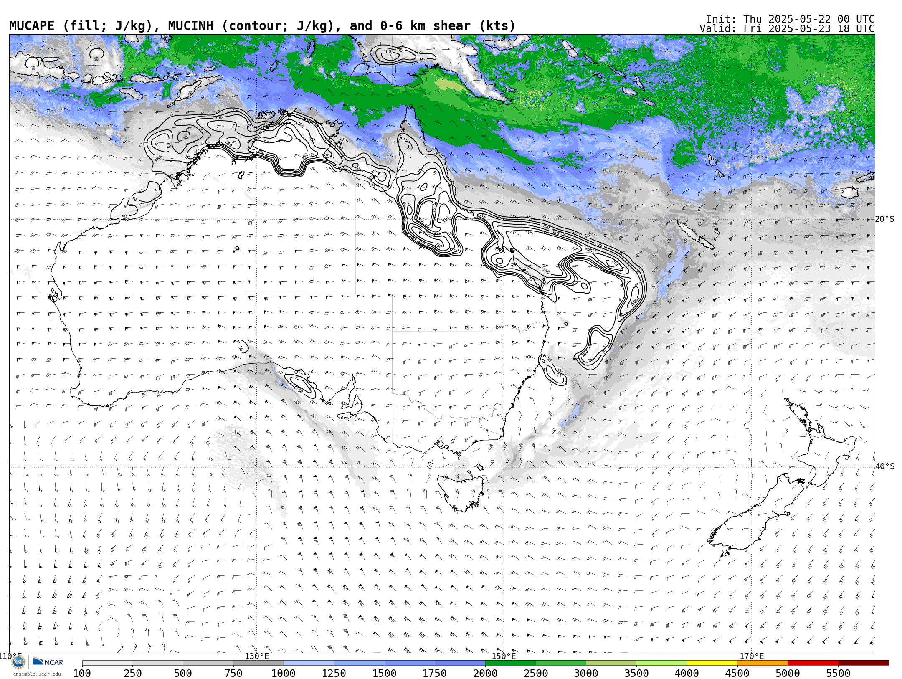Screen dimensions: 902x679
Task: Pick the medium green 2500–3000 colorbar segment
Action: 561,663
